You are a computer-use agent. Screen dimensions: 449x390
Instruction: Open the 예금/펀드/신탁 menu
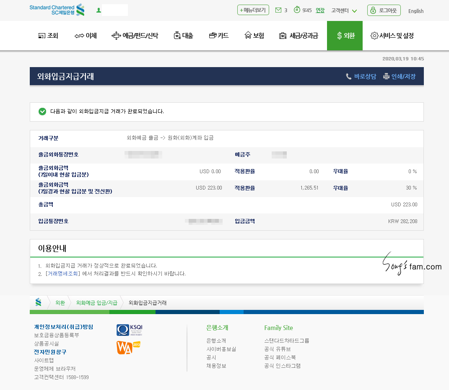[x=135, y=36]
